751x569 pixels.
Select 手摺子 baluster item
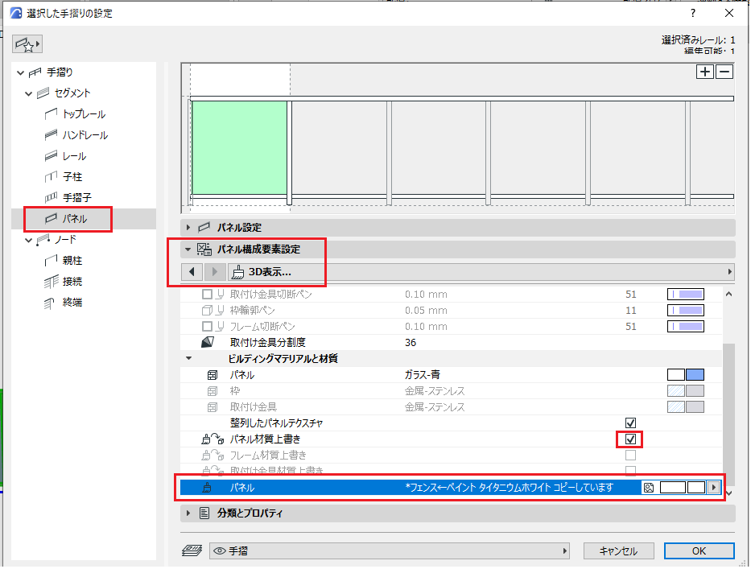tap(76, 197)
